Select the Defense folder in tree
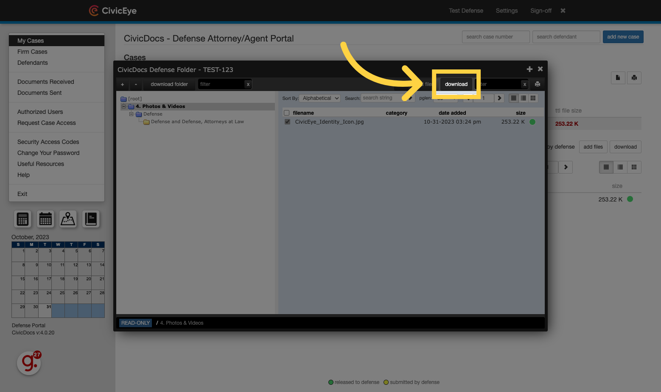 (153, 114)
